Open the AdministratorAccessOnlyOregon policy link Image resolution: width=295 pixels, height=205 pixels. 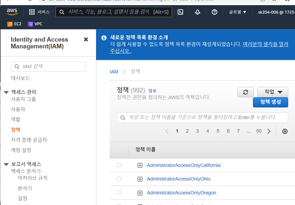[181, 193]
